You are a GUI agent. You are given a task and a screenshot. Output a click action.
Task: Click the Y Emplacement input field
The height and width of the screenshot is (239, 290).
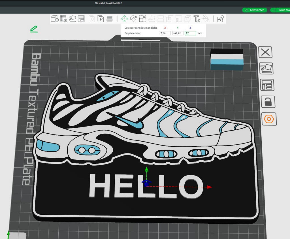tap(178, 33)
